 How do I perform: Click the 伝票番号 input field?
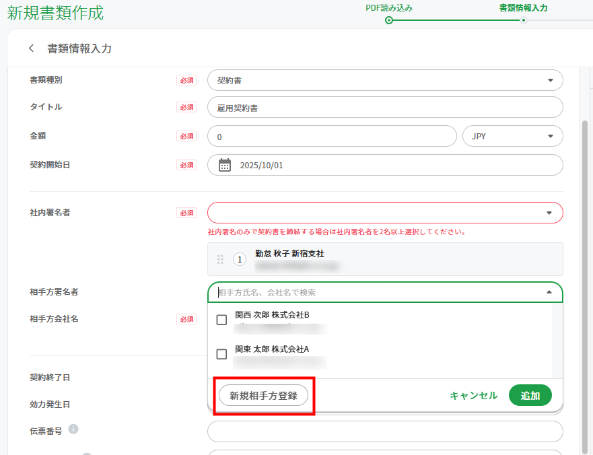385,431
